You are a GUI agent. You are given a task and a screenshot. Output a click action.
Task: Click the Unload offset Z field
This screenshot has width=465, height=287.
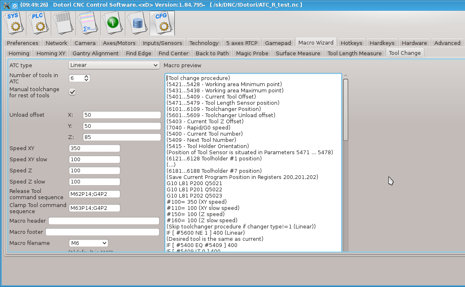click(122, 137)
